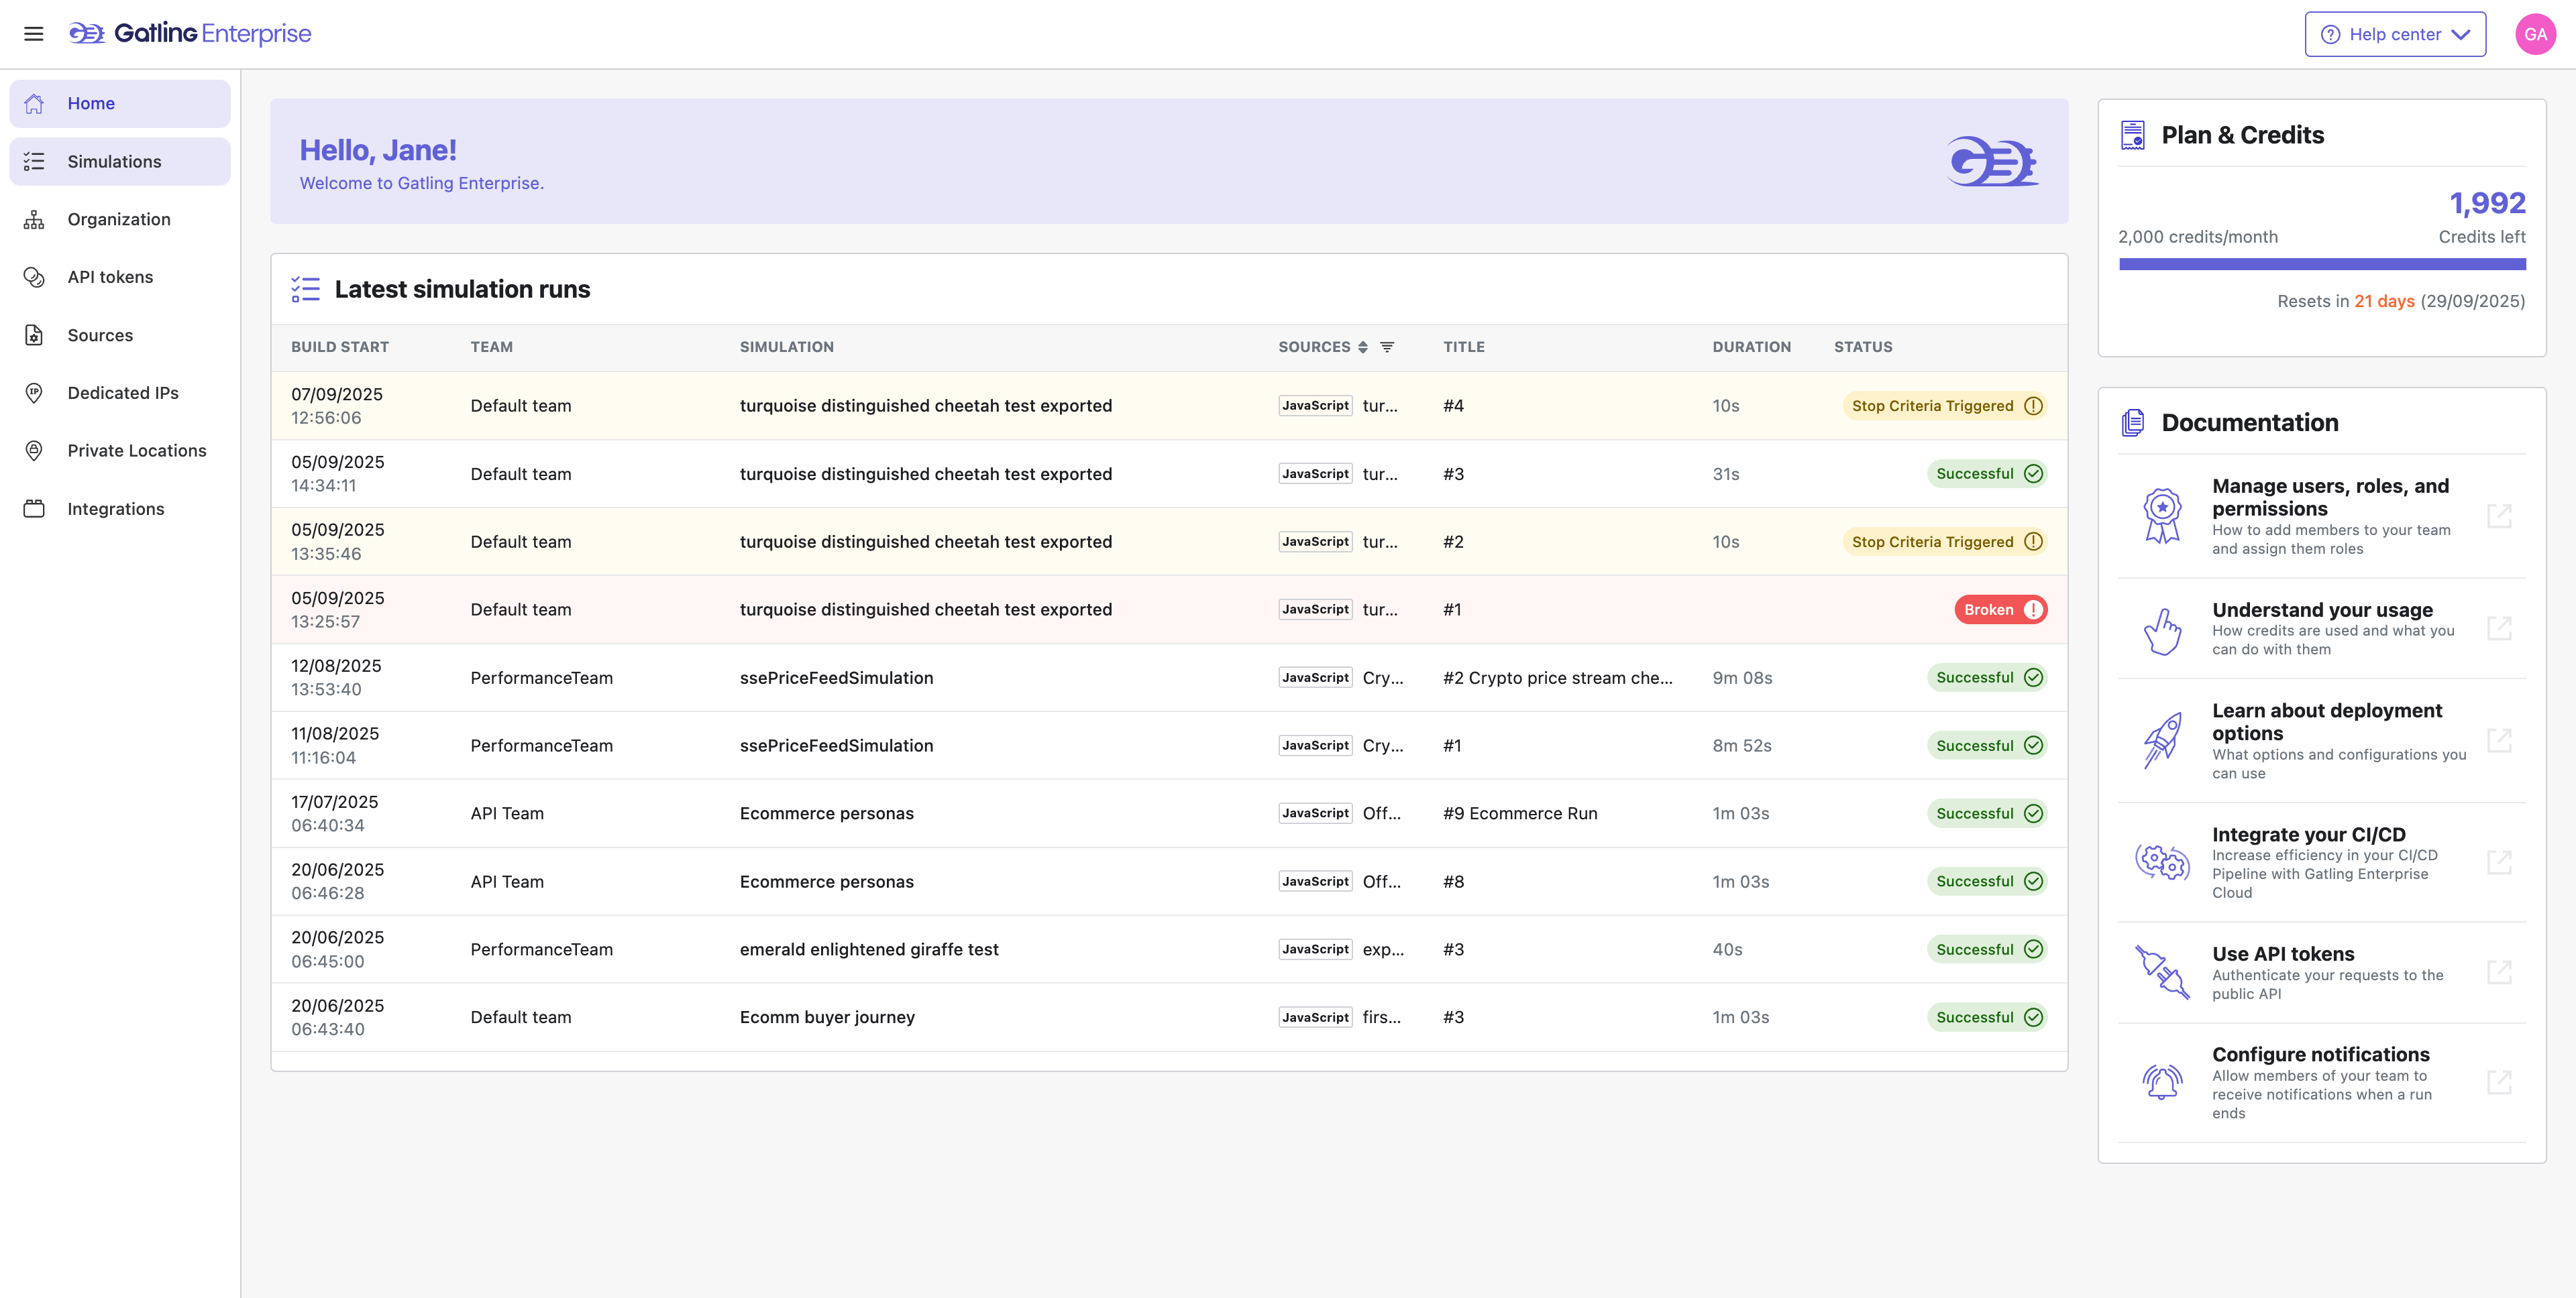
Task: Open the GA user avatar menu
Action: click(x=2534, y=34)
